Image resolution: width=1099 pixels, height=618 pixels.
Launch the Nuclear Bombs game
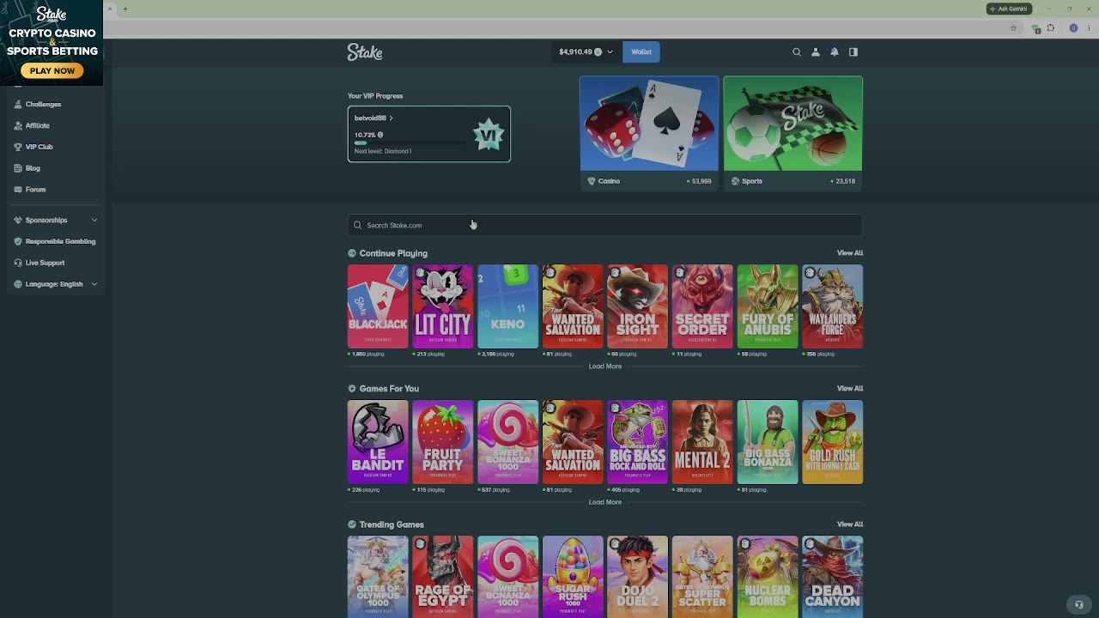pyautogui.click(x=768, y=577)
